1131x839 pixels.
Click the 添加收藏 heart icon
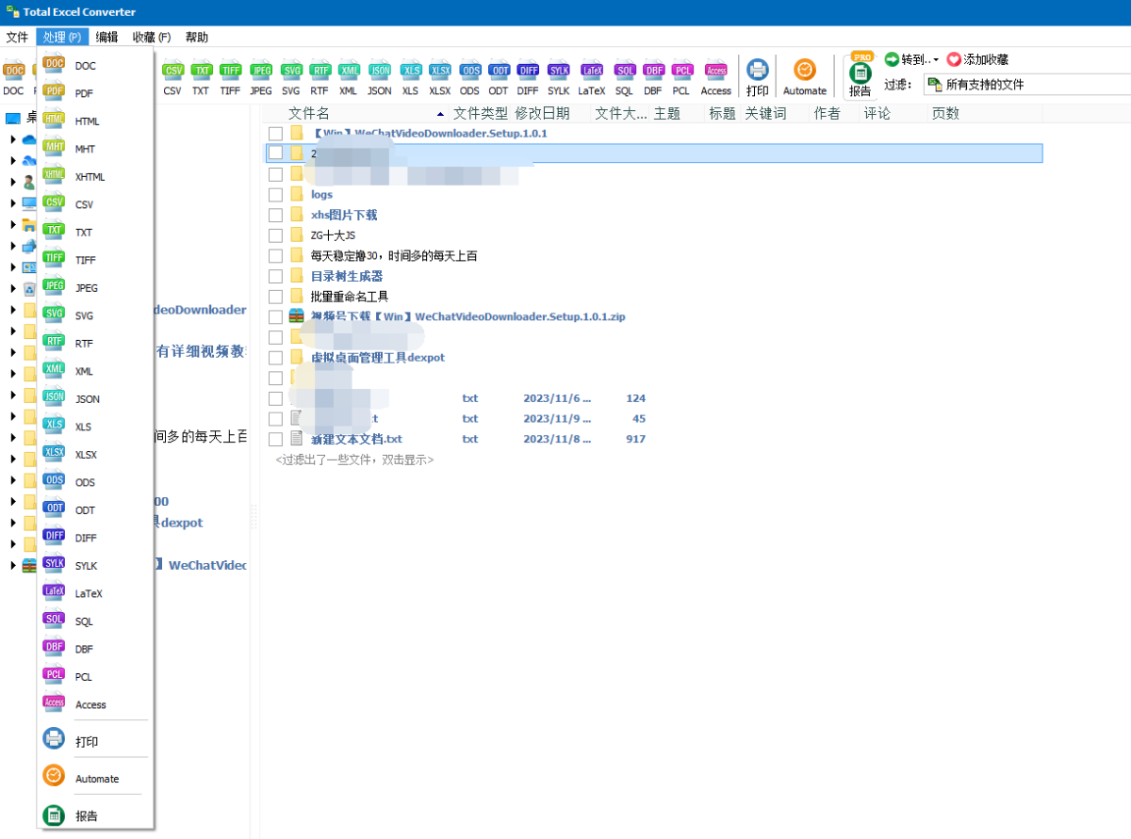[x=954, y=59]
